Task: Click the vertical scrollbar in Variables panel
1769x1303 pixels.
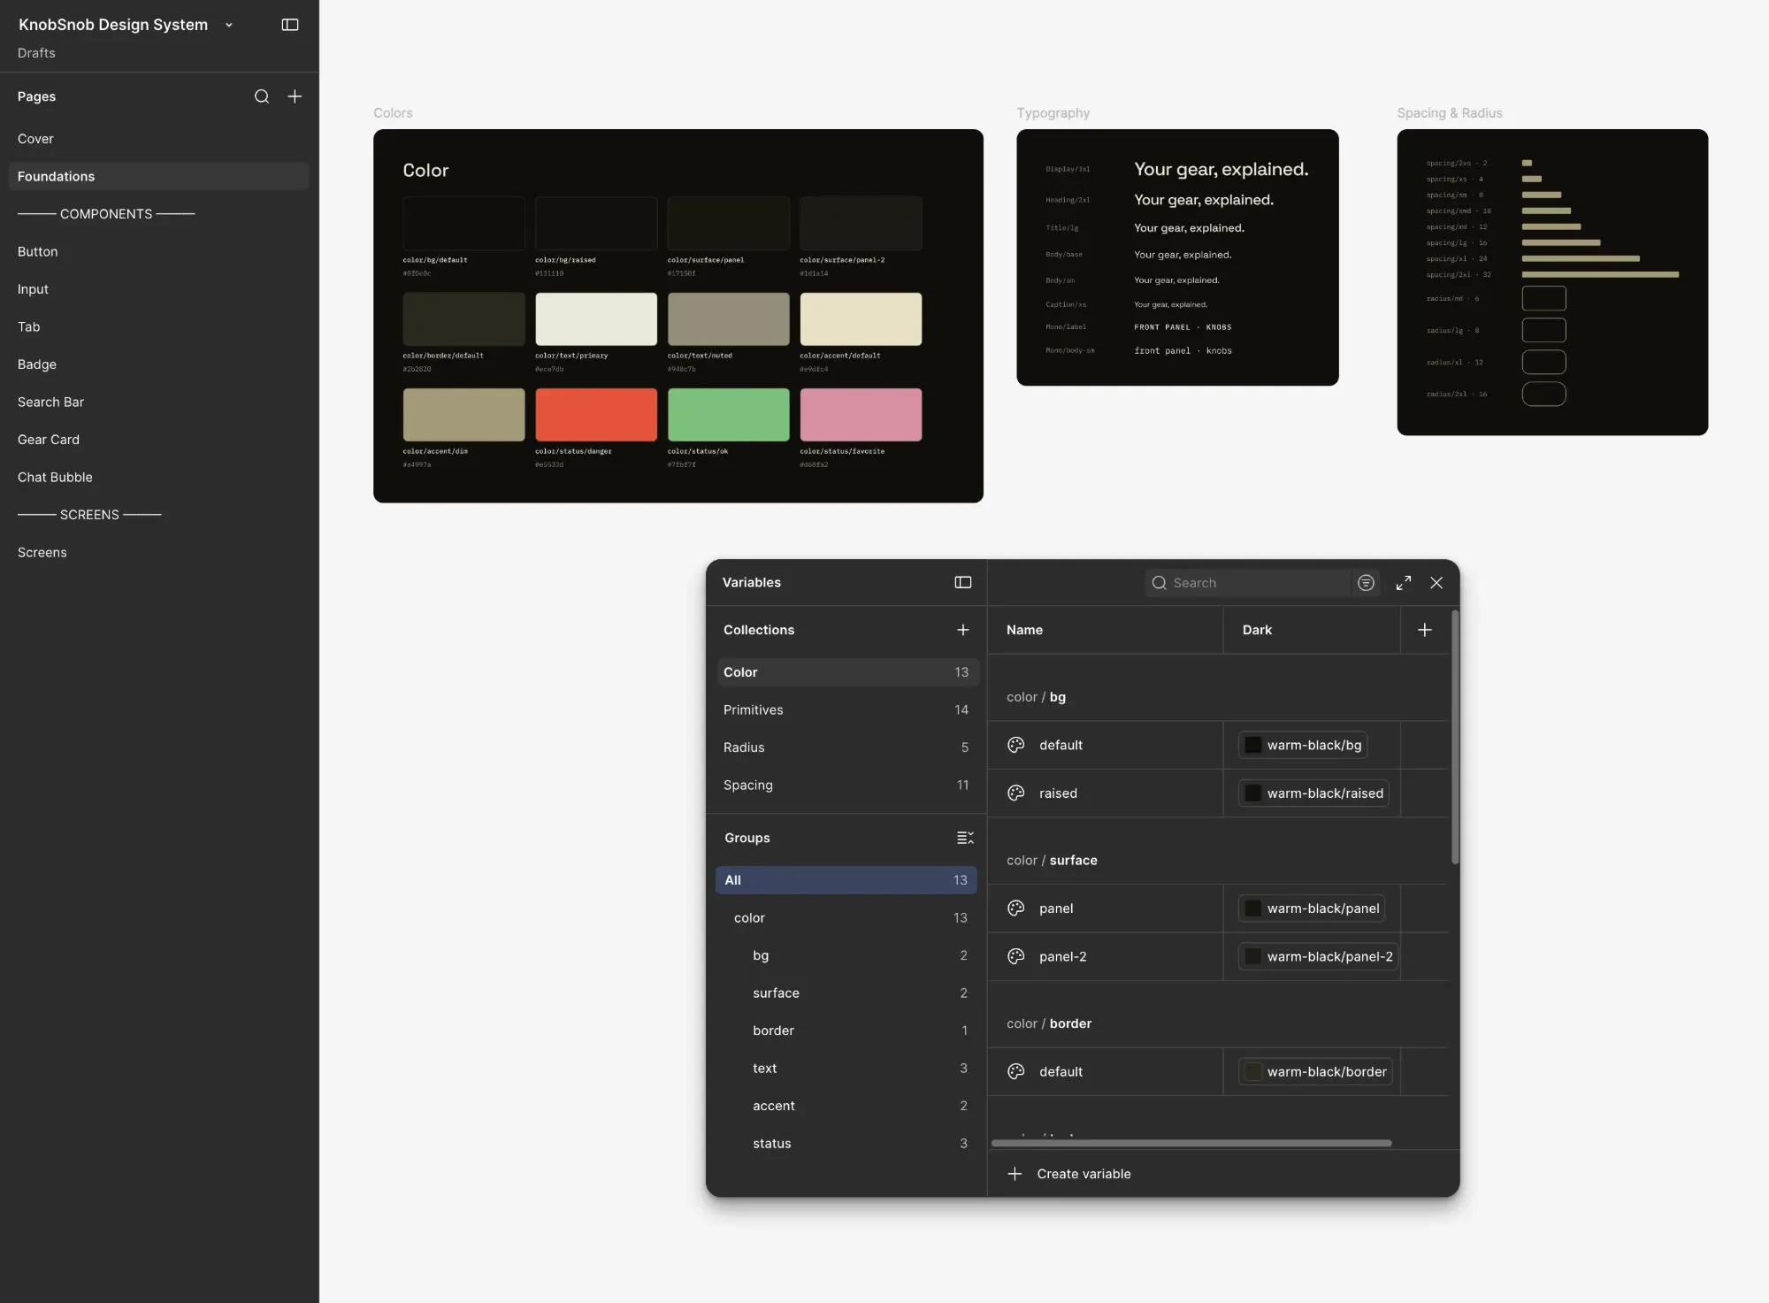Action: 1455,737
